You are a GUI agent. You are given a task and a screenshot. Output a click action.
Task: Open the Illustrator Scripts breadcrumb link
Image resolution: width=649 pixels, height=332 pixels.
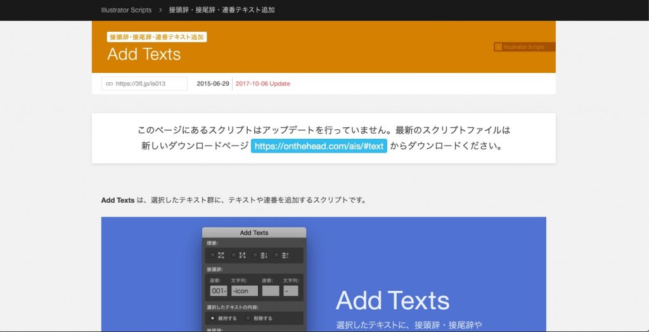point(126,10)
